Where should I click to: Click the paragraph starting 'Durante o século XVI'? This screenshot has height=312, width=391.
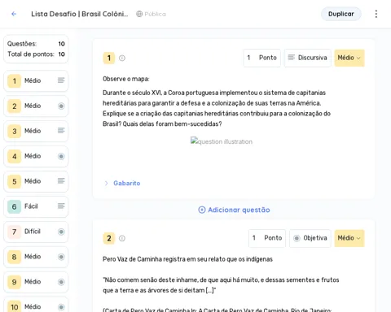tap(217, 108)
